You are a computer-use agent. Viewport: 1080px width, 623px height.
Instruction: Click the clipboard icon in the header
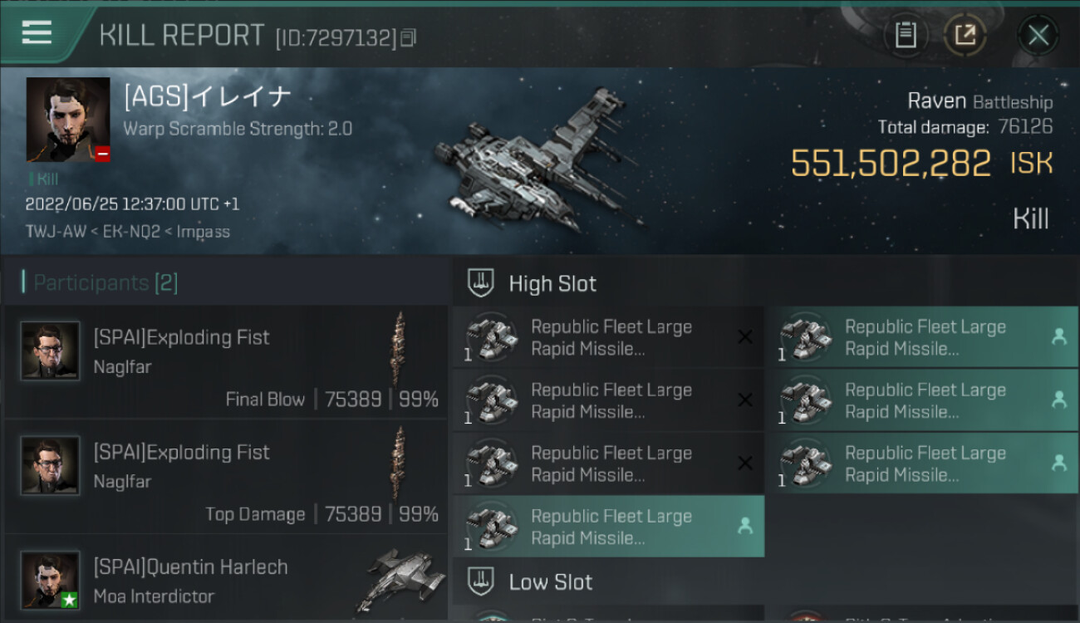click(906, 35)
